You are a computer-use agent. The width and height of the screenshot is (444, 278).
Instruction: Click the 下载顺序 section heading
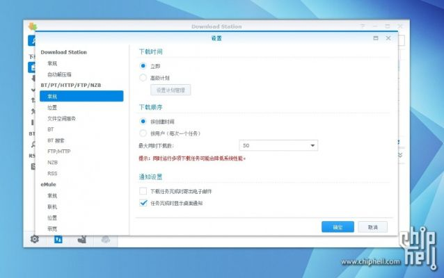150,107
